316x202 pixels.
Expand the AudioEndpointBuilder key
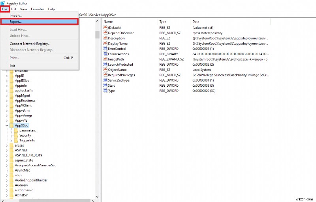[7, 180]
